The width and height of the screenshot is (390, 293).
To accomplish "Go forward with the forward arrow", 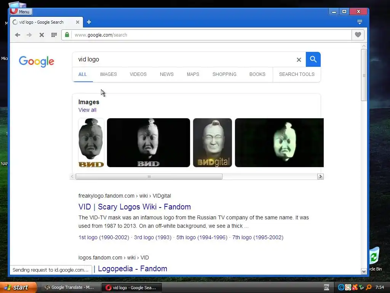I will [29, 35].
